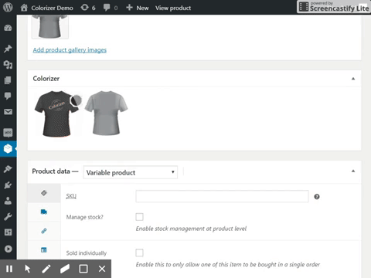Open Dashboard from sidebar gauge icon

pos(8,28)
